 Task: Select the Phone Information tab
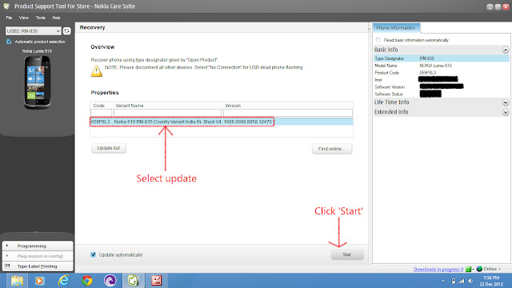(396, 28)
